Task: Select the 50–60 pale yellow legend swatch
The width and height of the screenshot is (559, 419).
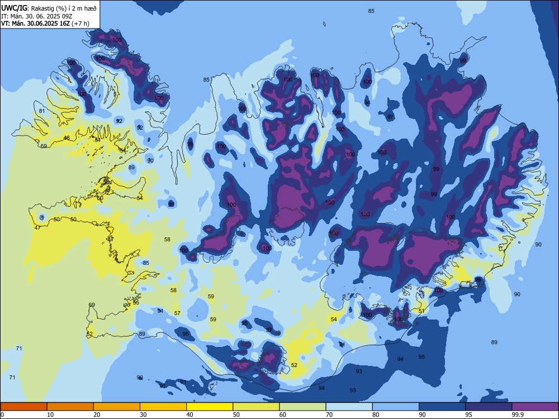Action: (x=256, y=407)
